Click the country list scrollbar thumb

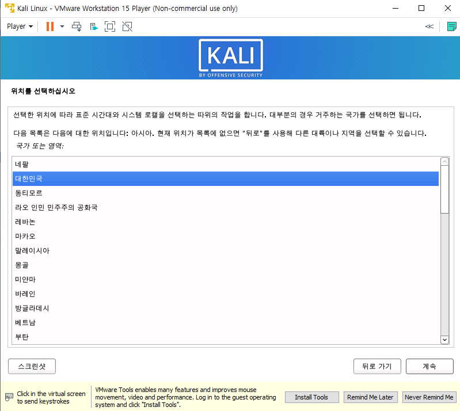(445, 189)
